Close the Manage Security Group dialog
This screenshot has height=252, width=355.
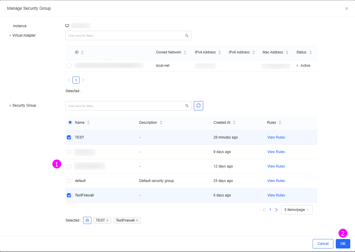347,9
